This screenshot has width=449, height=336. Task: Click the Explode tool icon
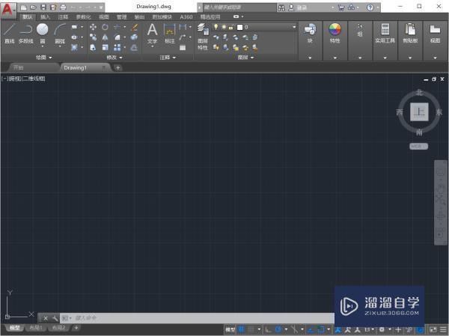pos(134,37)
